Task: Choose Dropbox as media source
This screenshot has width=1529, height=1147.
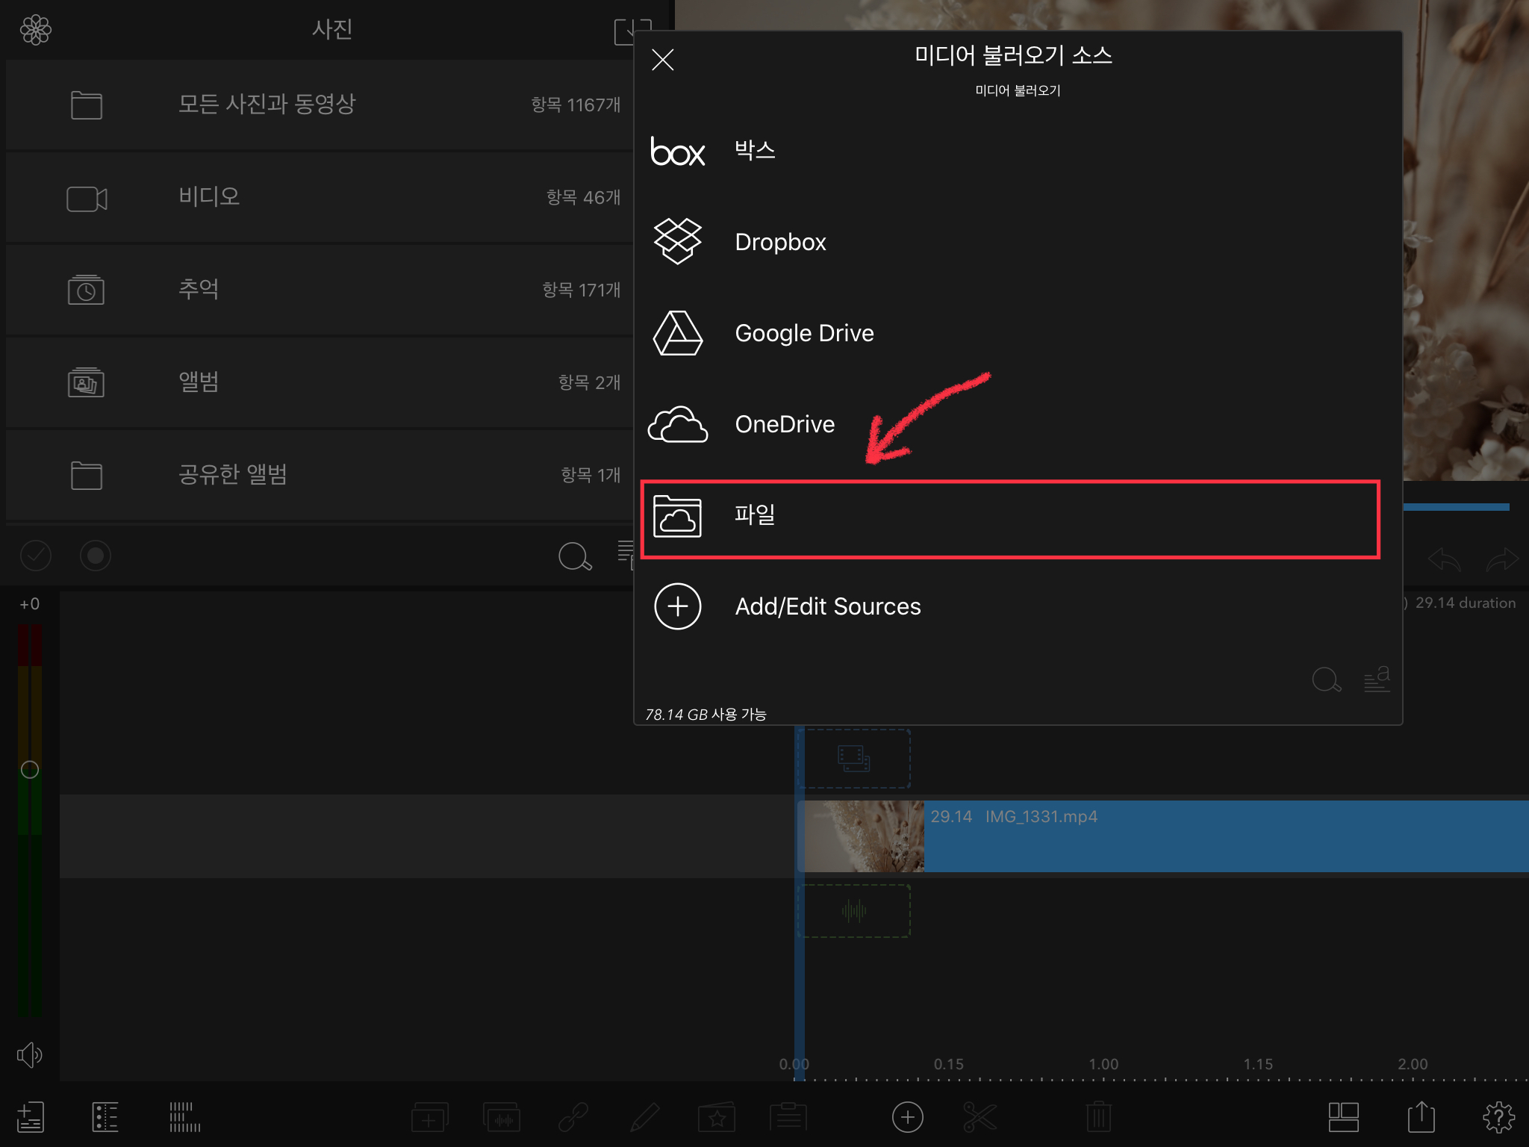Action: (780, 242)
